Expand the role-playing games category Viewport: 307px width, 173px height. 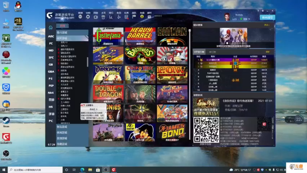pyautogui.click(x=72, y=138)
